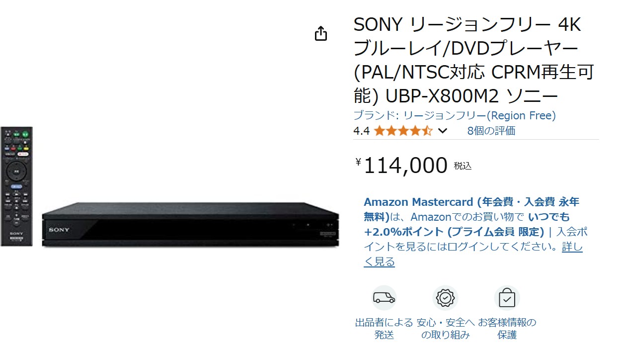Click the Sony remote control image
Screen dimensions: 618x348
[x=16, y=186]
